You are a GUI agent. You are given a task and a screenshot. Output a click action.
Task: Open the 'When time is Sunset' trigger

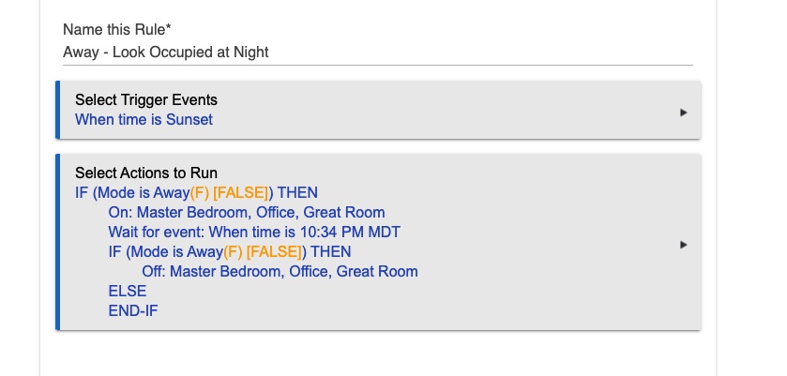pos(144,119)
